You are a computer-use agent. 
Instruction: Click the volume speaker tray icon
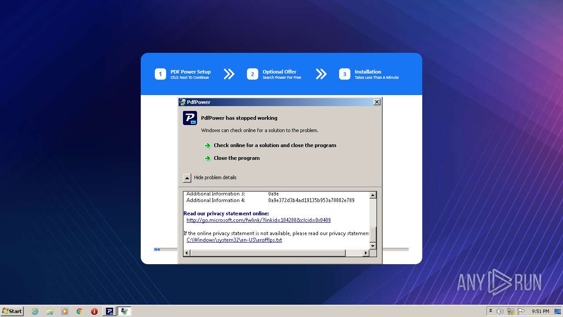(500, 311)
